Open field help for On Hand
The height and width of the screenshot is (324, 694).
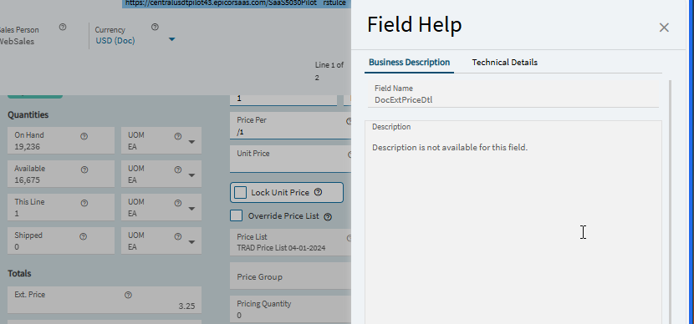(84, 137)
